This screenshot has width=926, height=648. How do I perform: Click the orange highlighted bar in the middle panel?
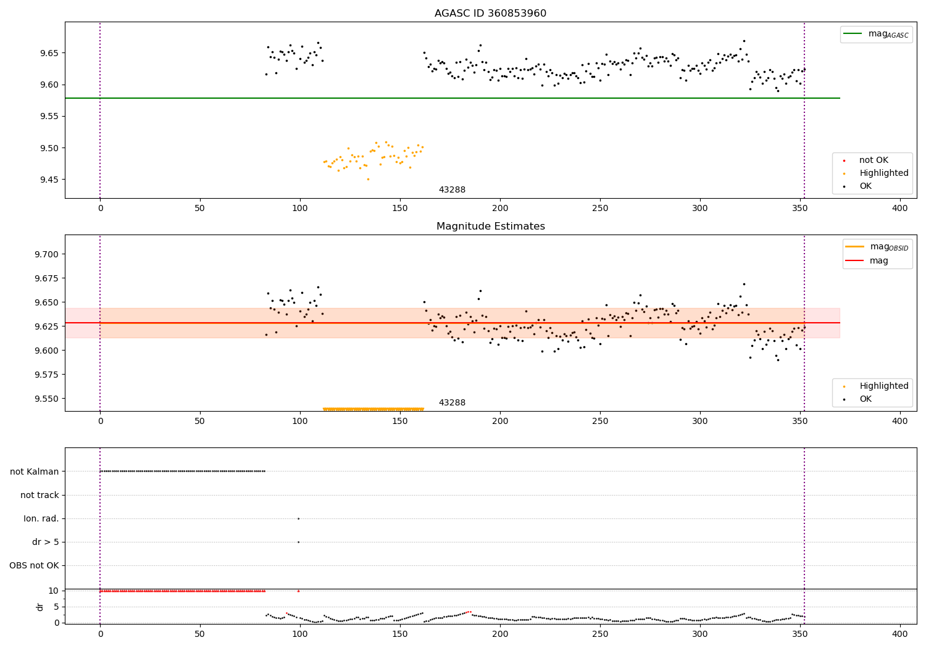click(x=373, y=409)
